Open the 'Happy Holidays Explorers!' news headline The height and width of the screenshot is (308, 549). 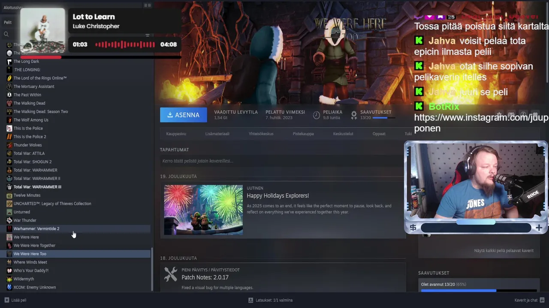(x=278, y=195)
